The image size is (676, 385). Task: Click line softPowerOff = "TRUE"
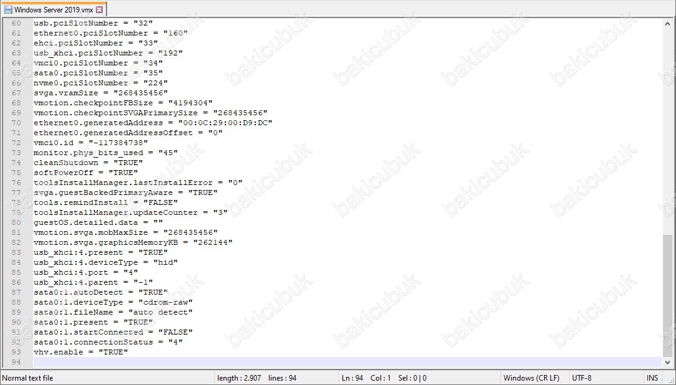(x=86, y=173)
